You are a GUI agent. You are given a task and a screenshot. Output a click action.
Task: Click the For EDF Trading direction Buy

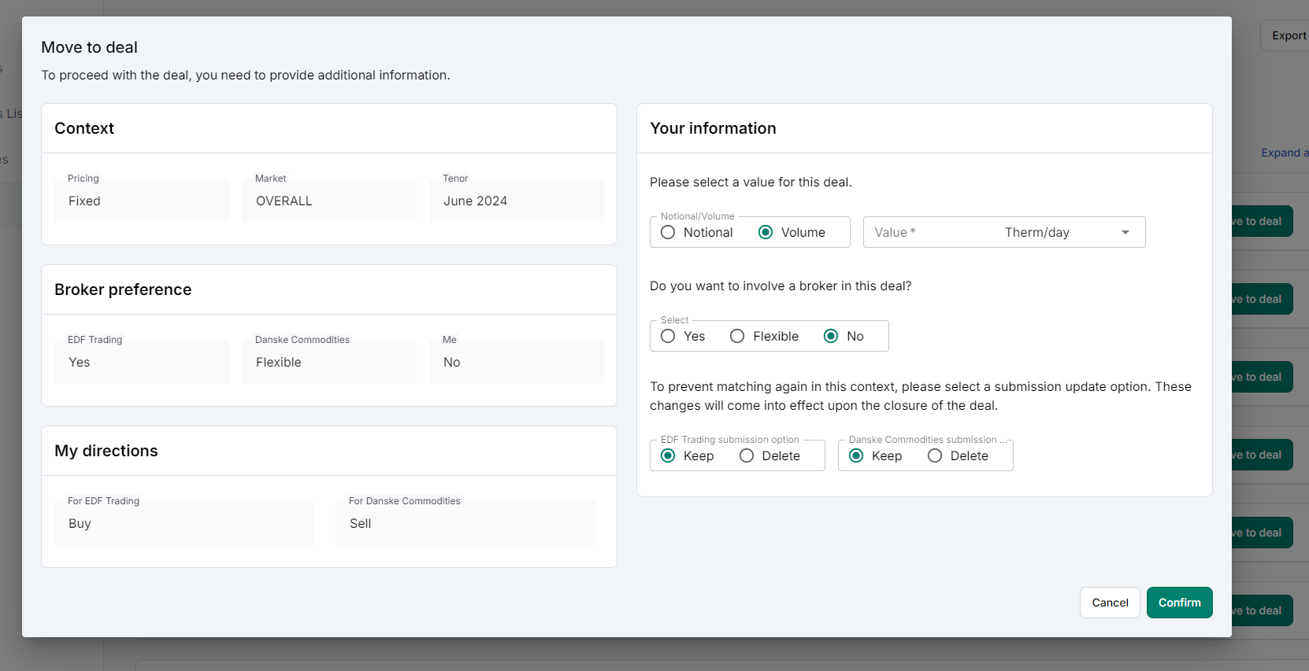pos(184,523)
